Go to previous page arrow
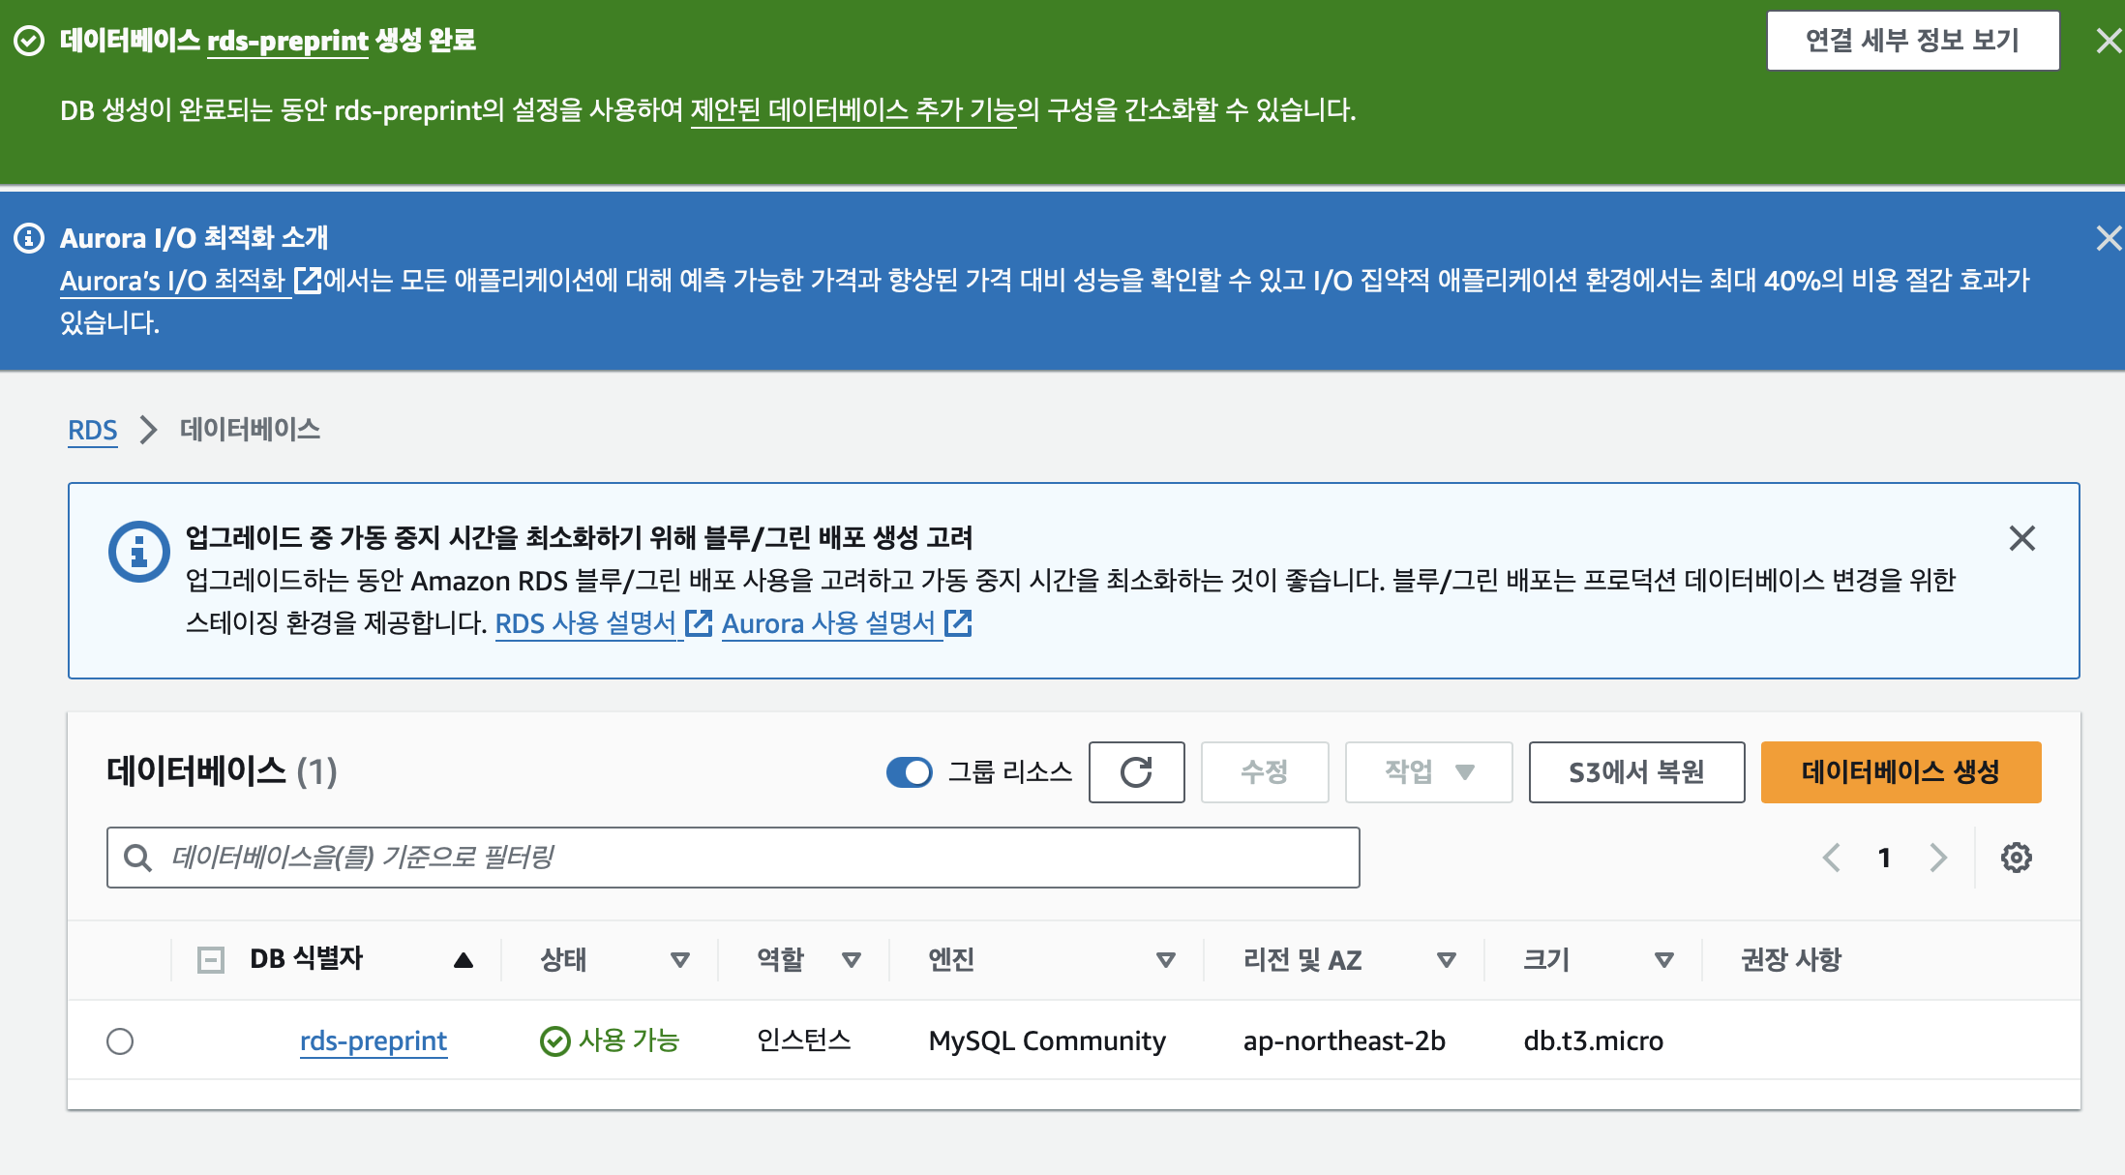The image size is (2125, 1175). (x=1831, y=858)
